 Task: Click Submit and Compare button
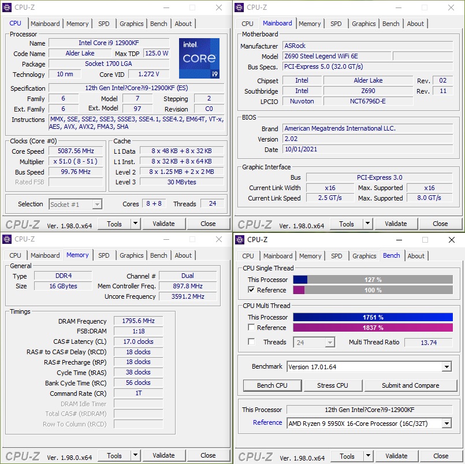click(x=411, y=385)
